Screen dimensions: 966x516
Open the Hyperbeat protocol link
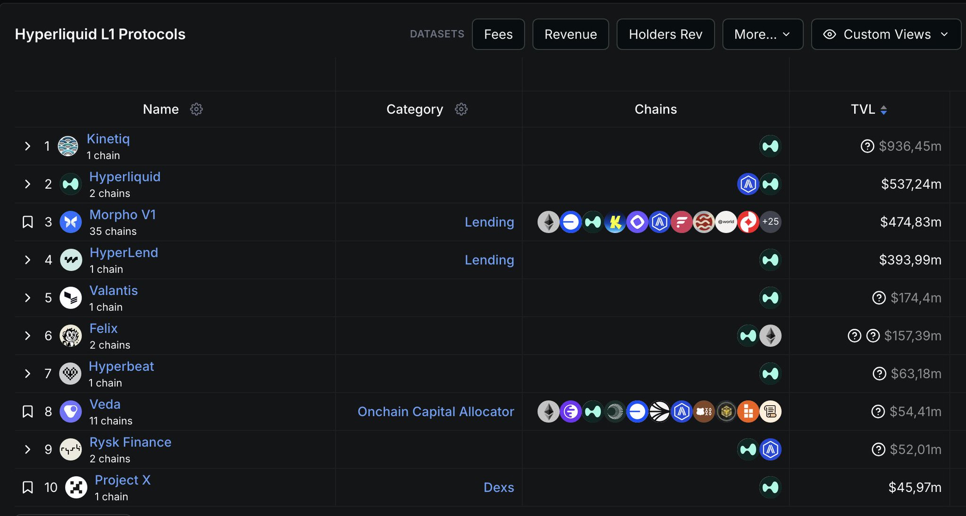pos(121,366)
